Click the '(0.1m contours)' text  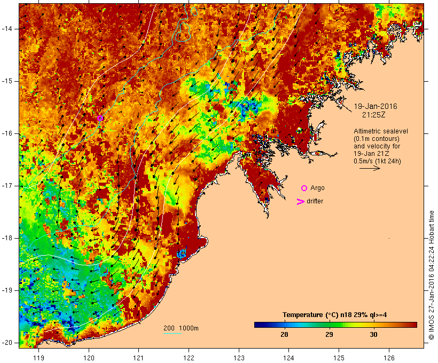[377, 139]
